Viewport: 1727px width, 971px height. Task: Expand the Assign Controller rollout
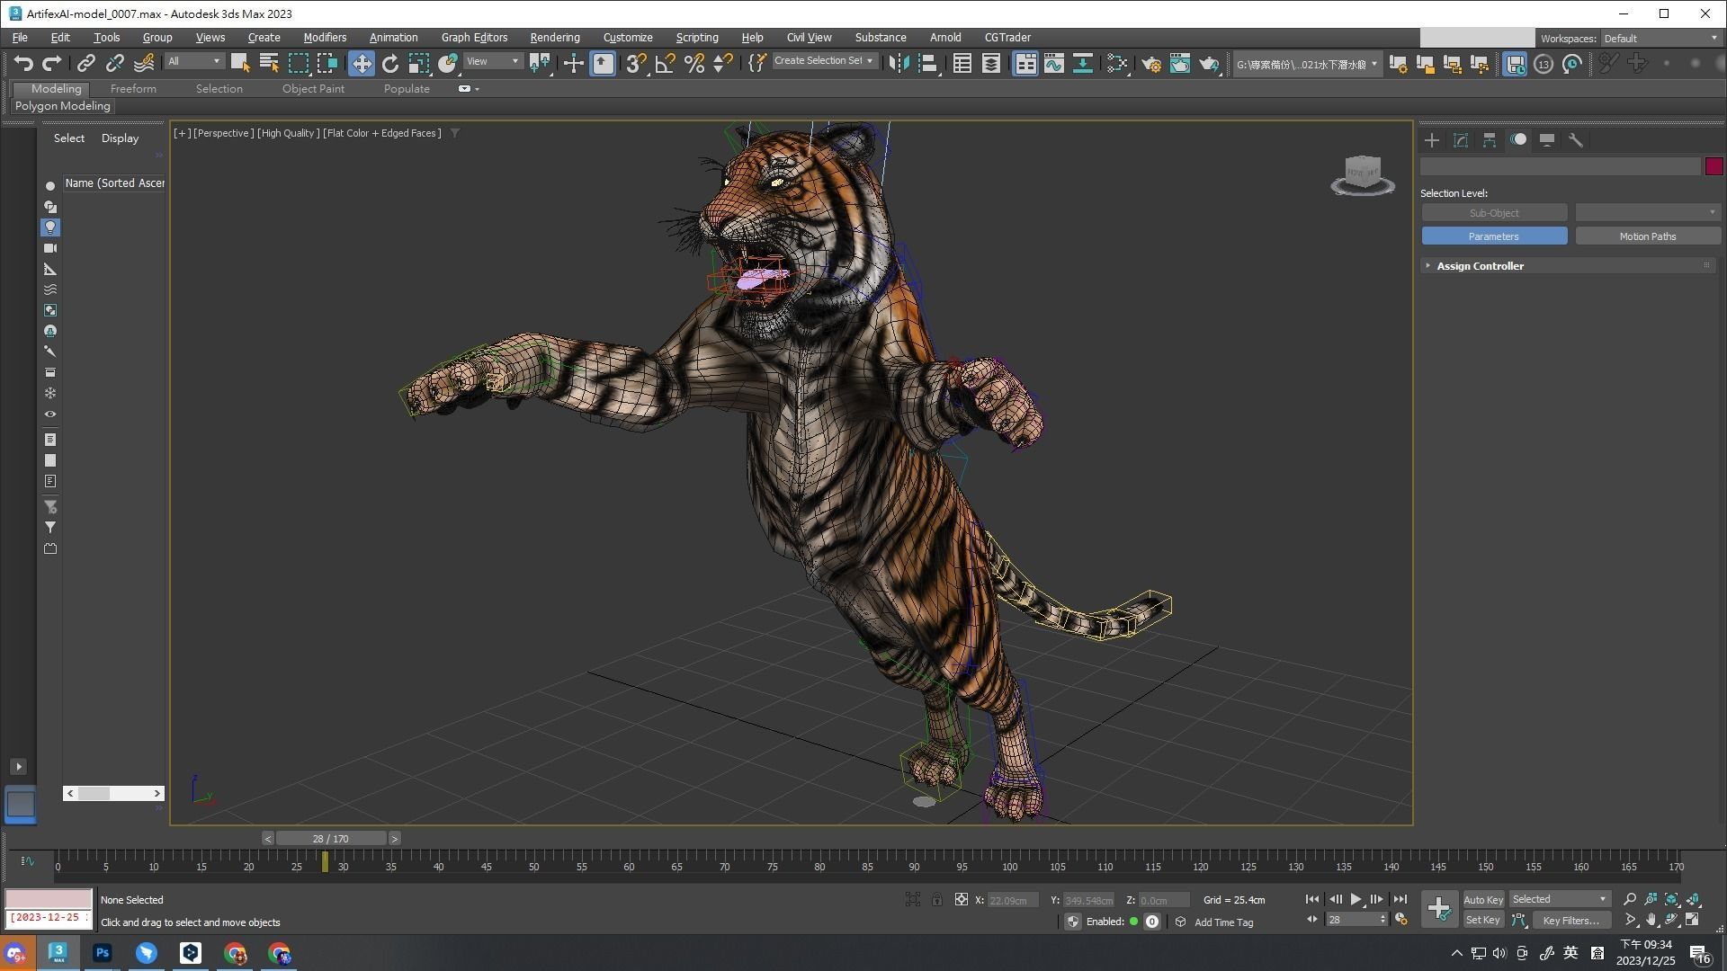point(1569,266)
